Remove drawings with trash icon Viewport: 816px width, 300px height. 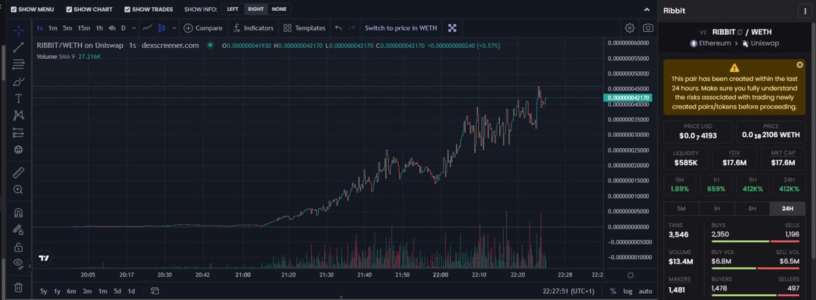[19, 287]
